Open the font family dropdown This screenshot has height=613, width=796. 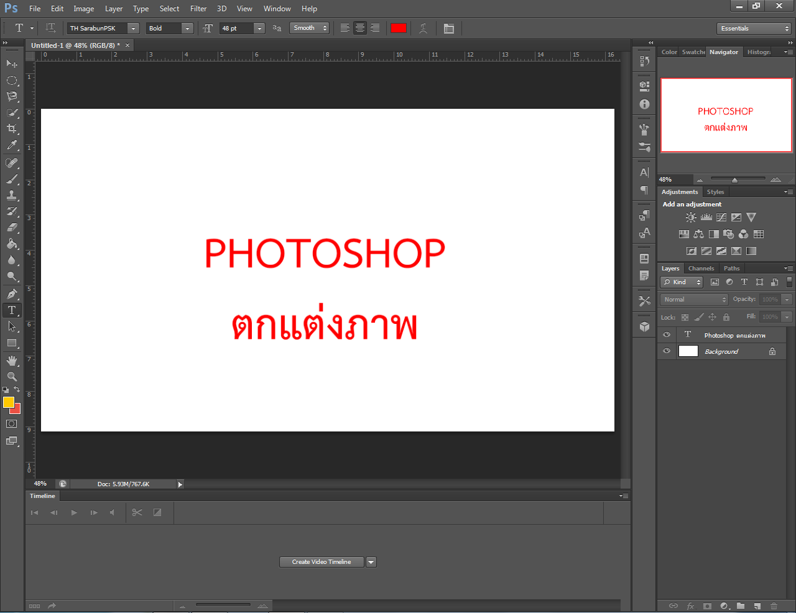coord(133,29)
